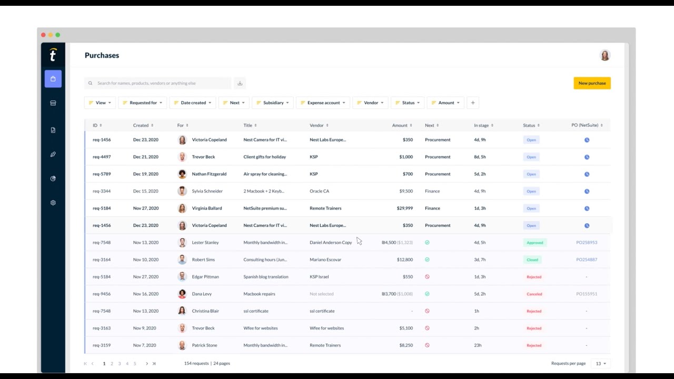Open the profile avatar in the top corner
The image size is (674, 379).
coord(604,55)
